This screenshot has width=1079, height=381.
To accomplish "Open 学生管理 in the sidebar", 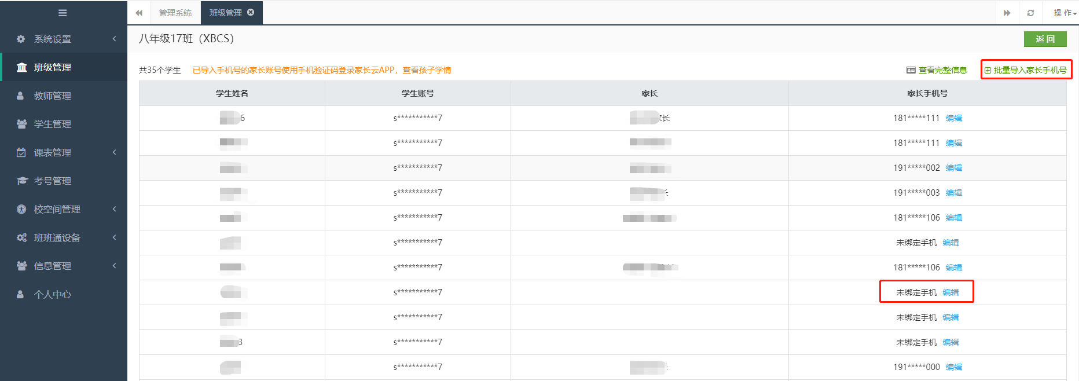I will [52, 124].
